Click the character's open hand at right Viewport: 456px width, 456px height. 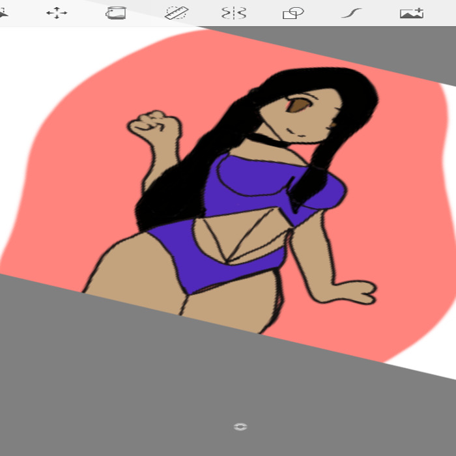coord(355,292)
